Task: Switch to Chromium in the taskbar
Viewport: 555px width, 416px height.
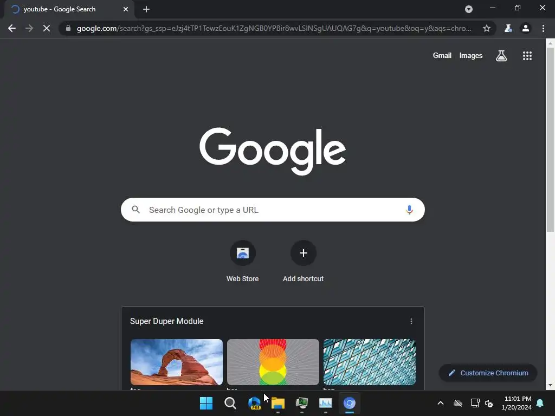Action: pyautogui.click(x=350, y=403)
